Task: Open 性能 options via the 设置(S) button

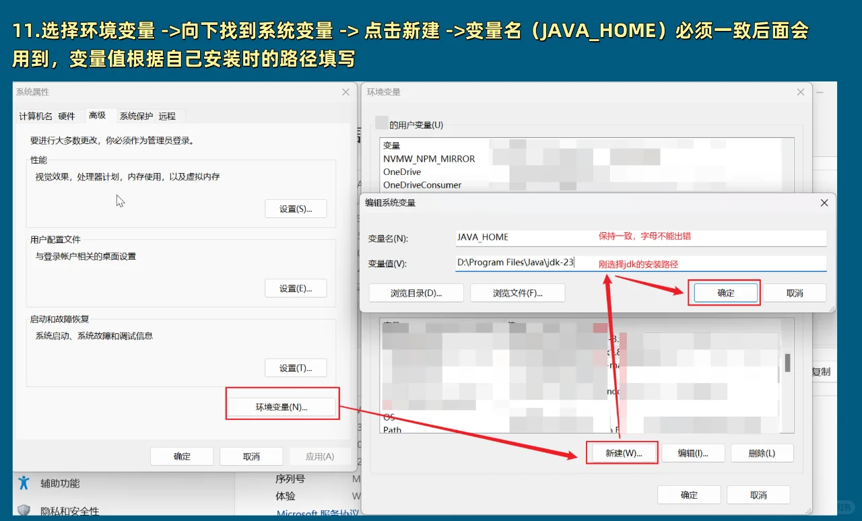Action: (x=296, y=209)
